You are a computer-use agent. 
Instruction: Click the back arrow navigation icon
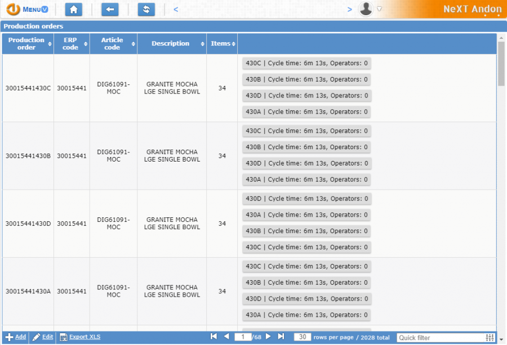coord(110,9)
